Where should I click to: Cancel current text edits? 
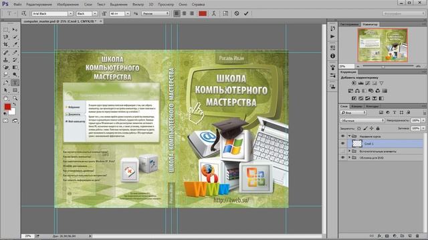(x=237, y=13)
